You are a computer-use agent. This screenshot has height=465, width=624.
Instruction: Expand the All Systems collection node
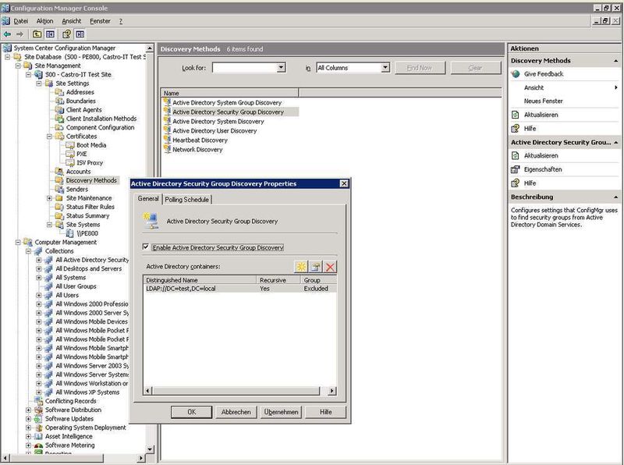point(39,278)
